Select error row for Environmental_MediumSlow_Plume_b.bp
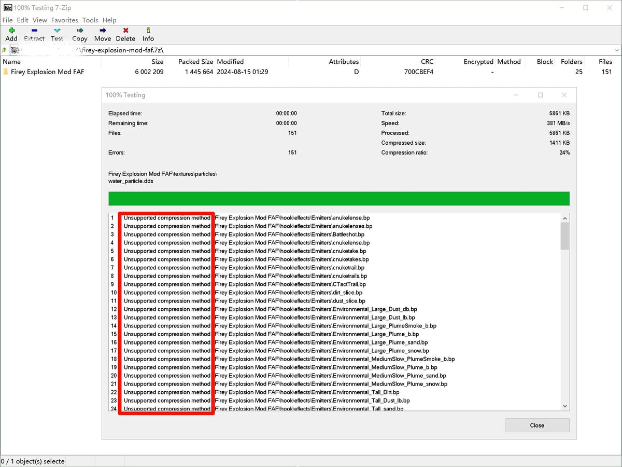 tap(334, 367)
